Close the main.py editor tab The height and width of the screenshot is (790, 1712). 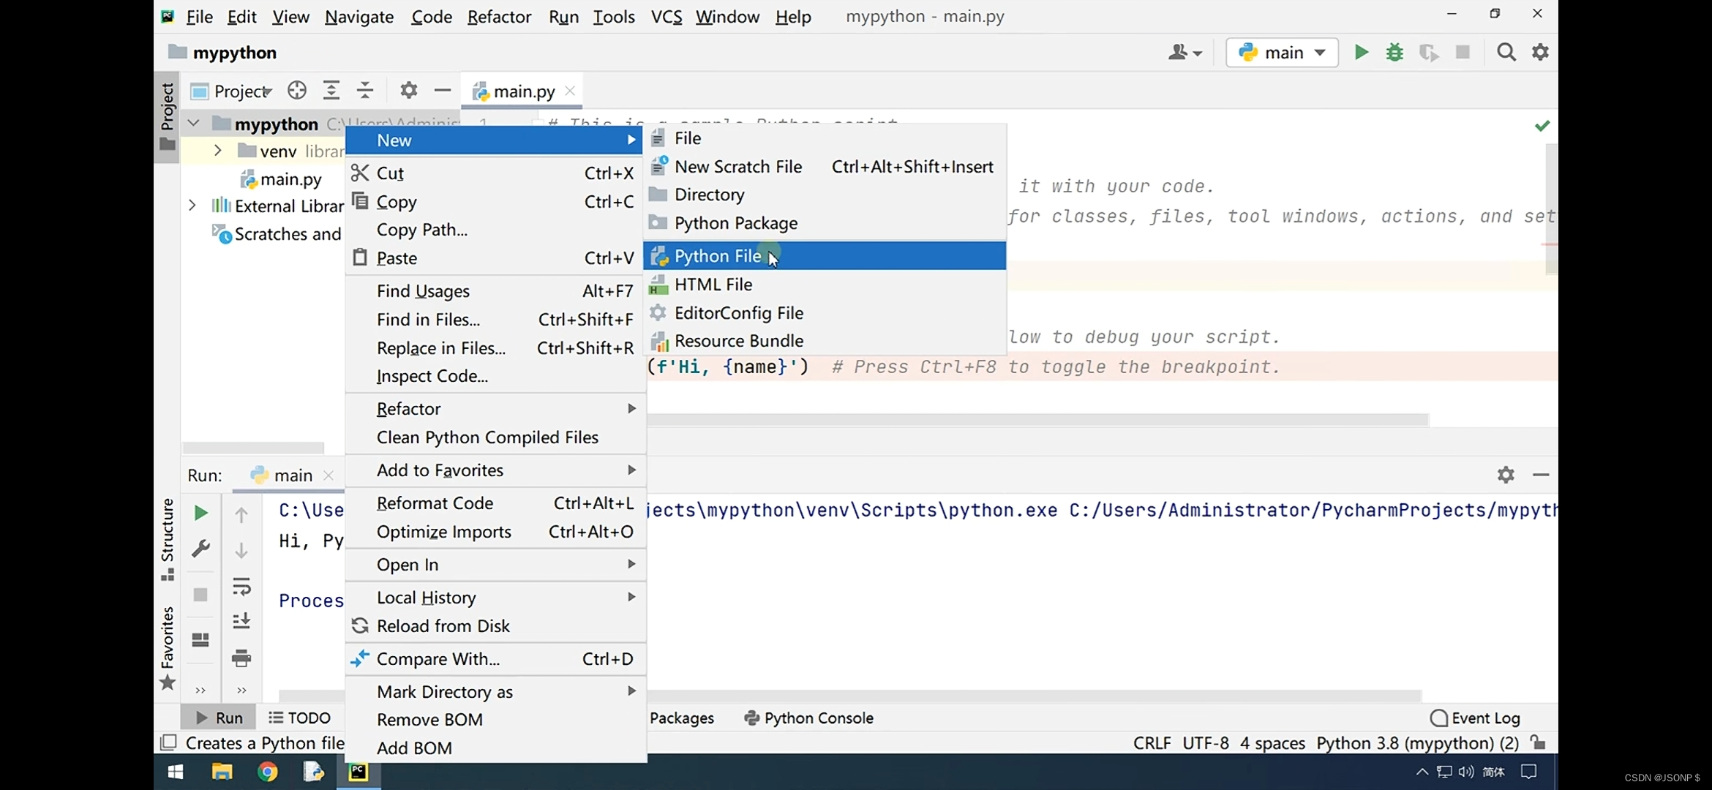(x=570, y=91)
